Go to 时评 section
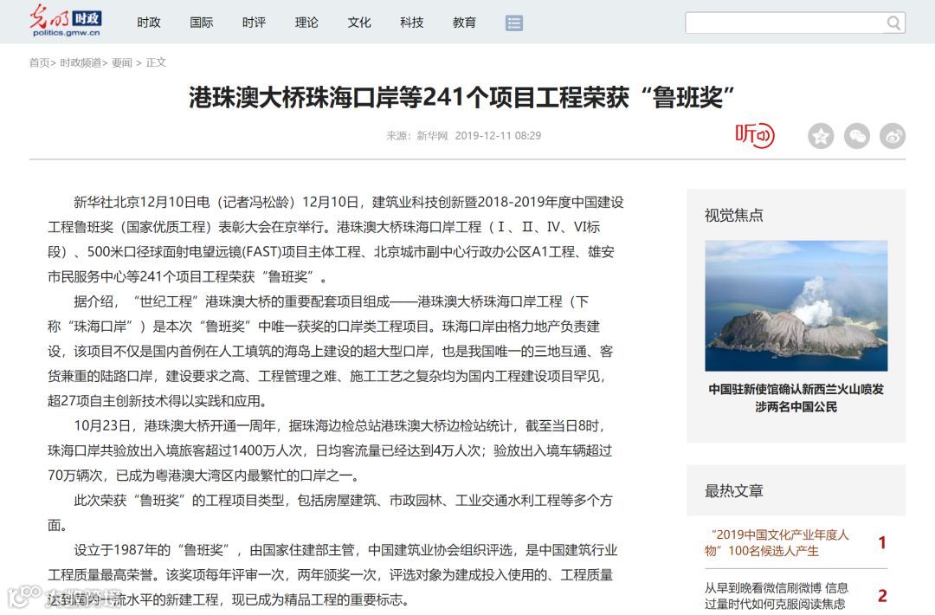 (x=254, y=23)
